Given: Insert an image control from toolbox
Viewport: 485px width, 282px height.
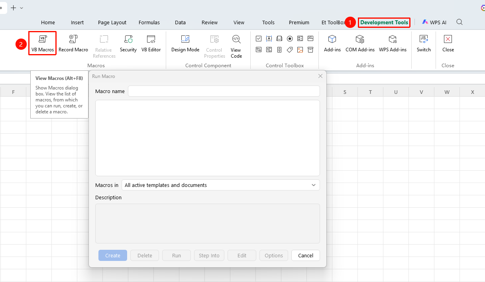Looking at the screenshot, I should pos(300,50).
